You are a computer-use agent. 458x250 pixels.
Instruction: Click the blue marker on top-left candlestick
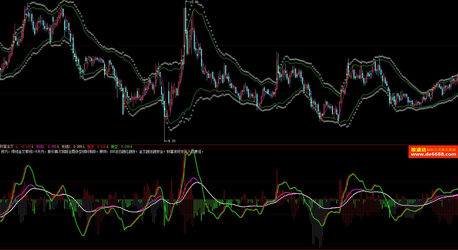[27, 12]
